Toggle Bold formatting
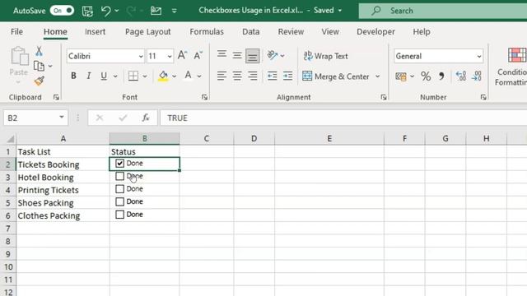Image resolution: width=527 pixels, height=296 pixels. pyautogui.click(x=73, y=76)
